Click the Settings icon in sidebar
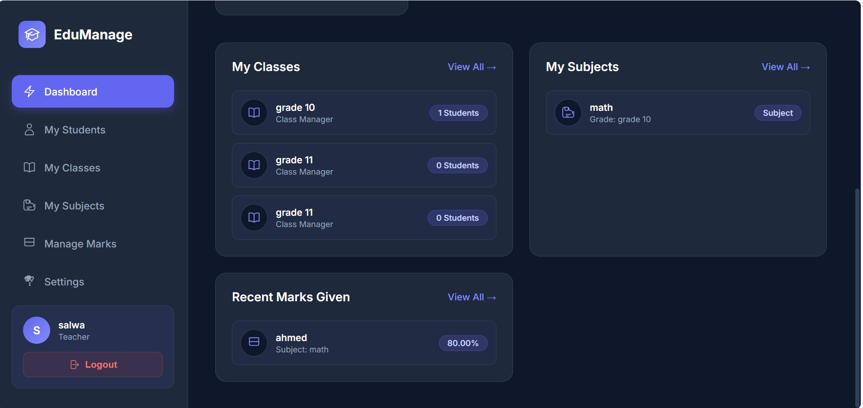This screenshot has width=863, height=408. pos(29,281)
